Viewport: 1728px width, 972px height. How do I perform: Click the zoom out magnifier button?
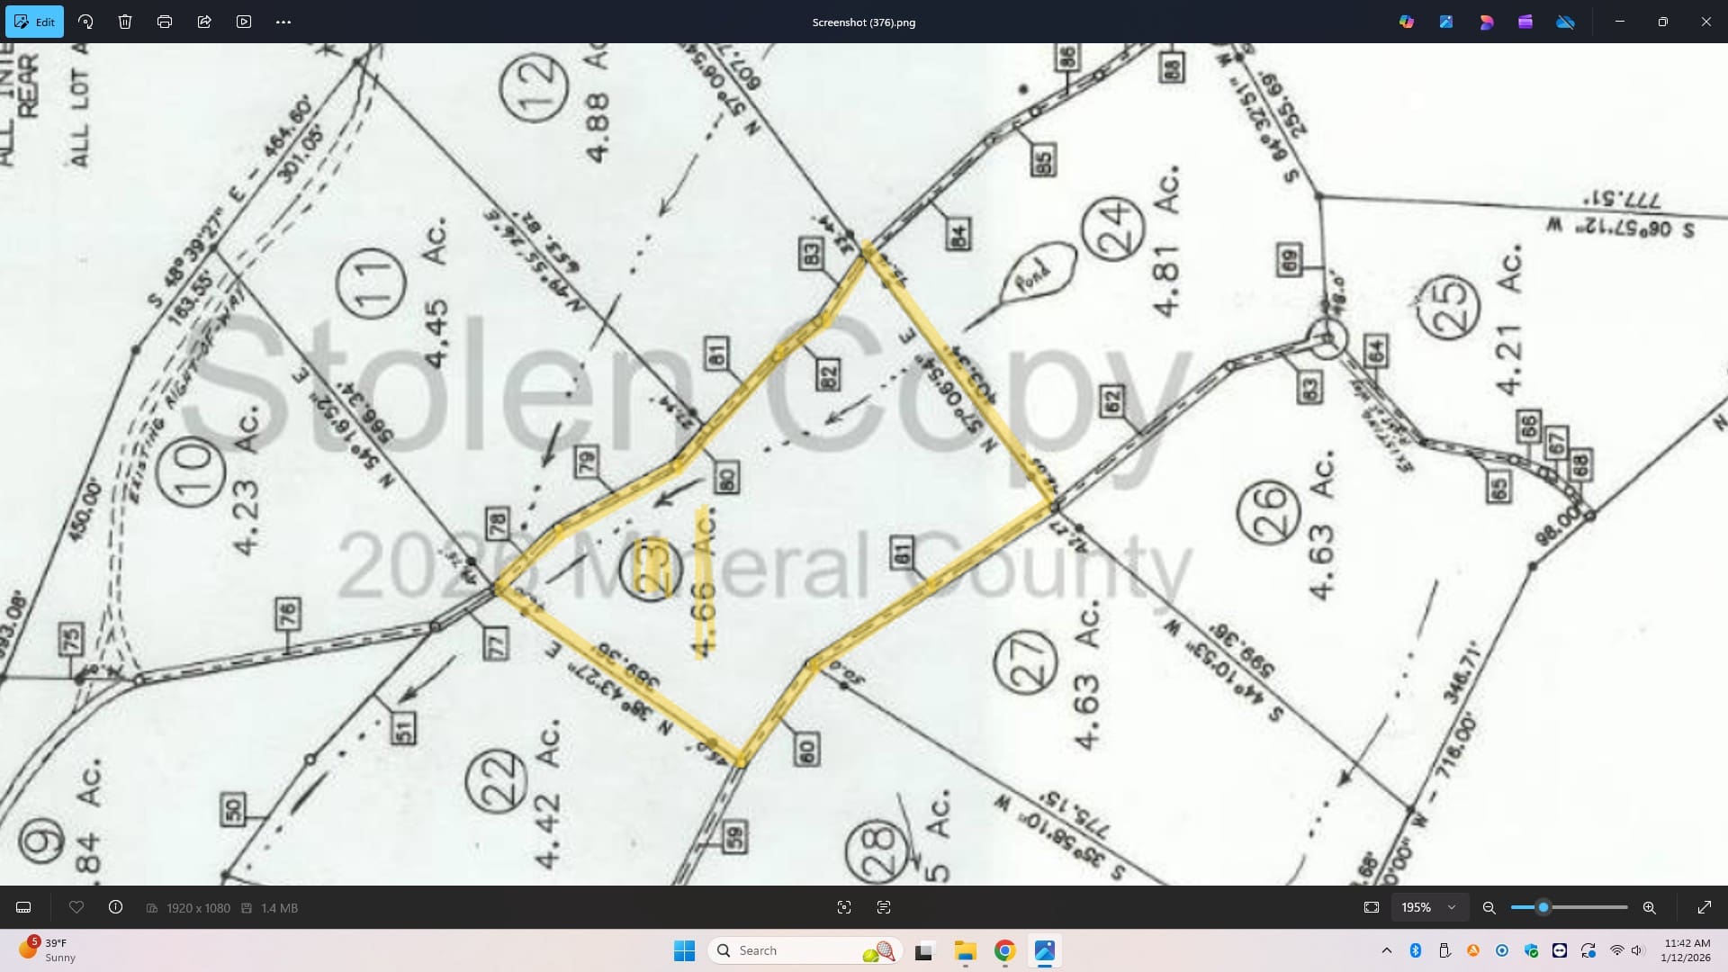click(x=1489, y=907)
